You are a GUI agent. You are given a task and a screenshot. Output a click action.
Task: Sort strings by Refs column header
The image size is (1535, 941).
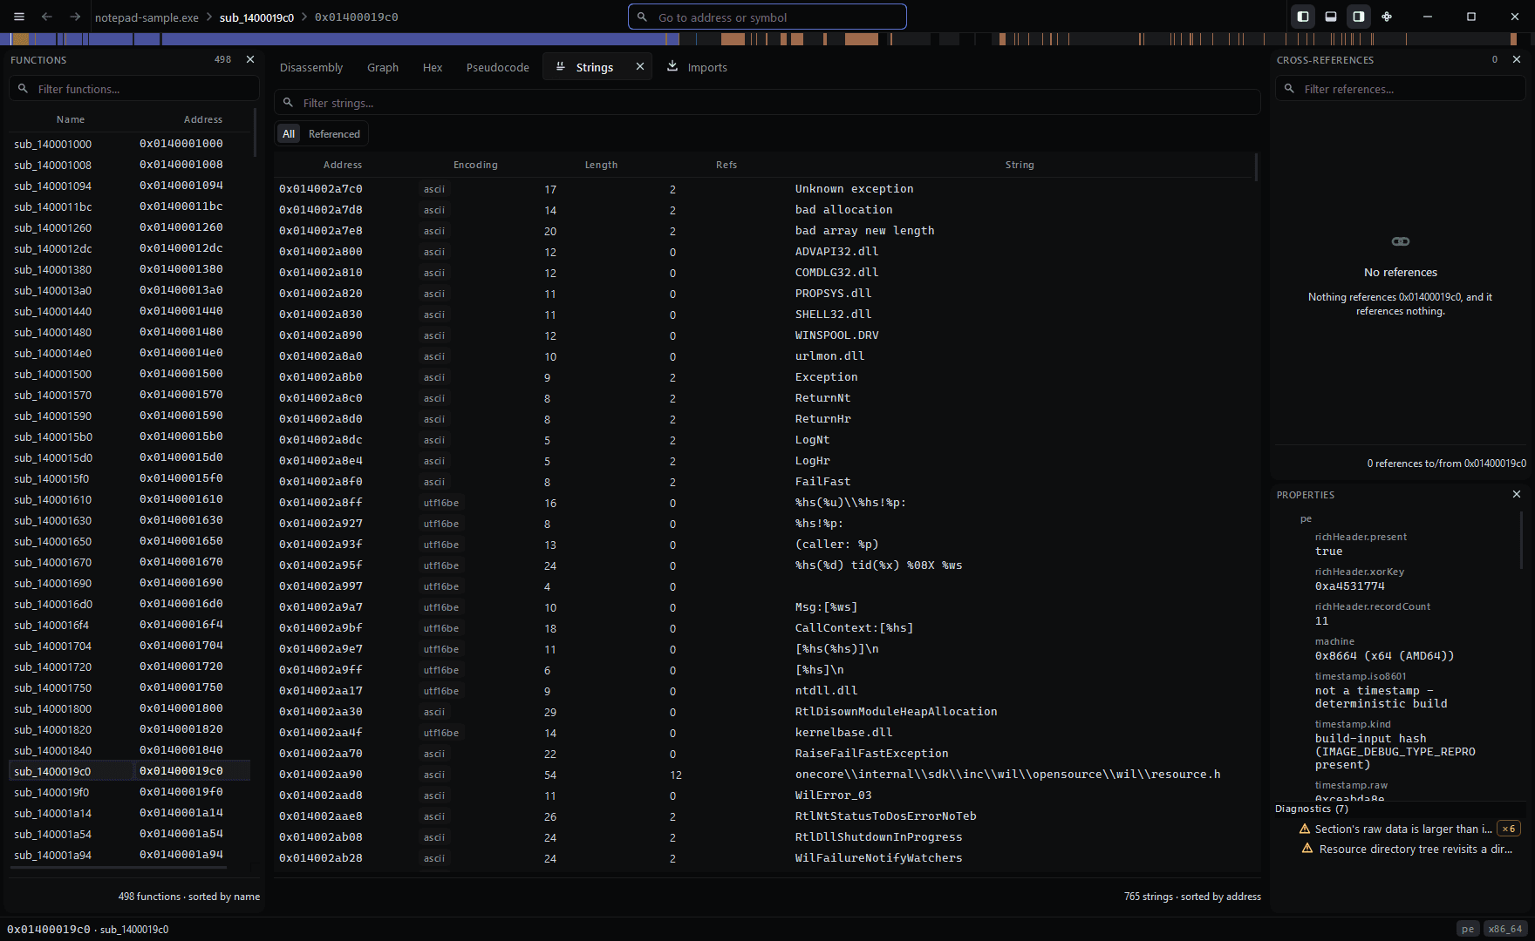tap(727, 165)
